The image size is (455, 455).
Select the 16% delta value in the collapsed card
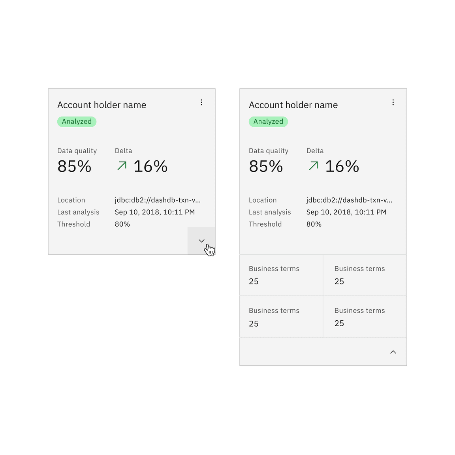[x=150, y=166]
